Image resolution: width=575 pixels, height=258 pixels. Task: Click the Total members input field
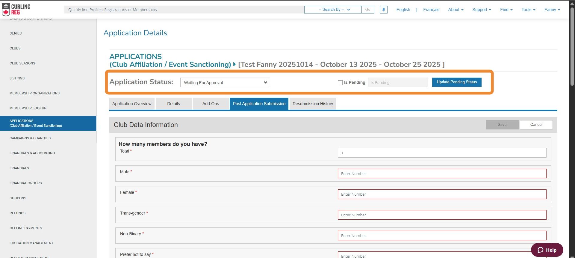tap(442, 153)
